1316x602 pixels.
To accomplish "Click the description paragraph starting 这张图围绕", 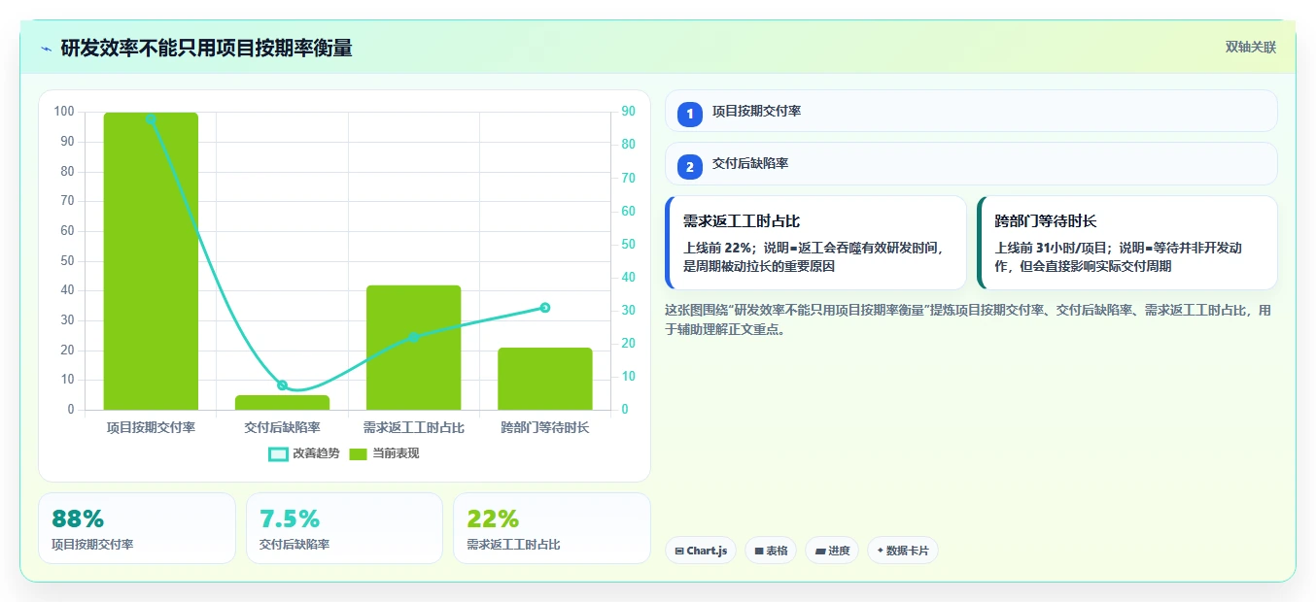I will click(967, 319).
